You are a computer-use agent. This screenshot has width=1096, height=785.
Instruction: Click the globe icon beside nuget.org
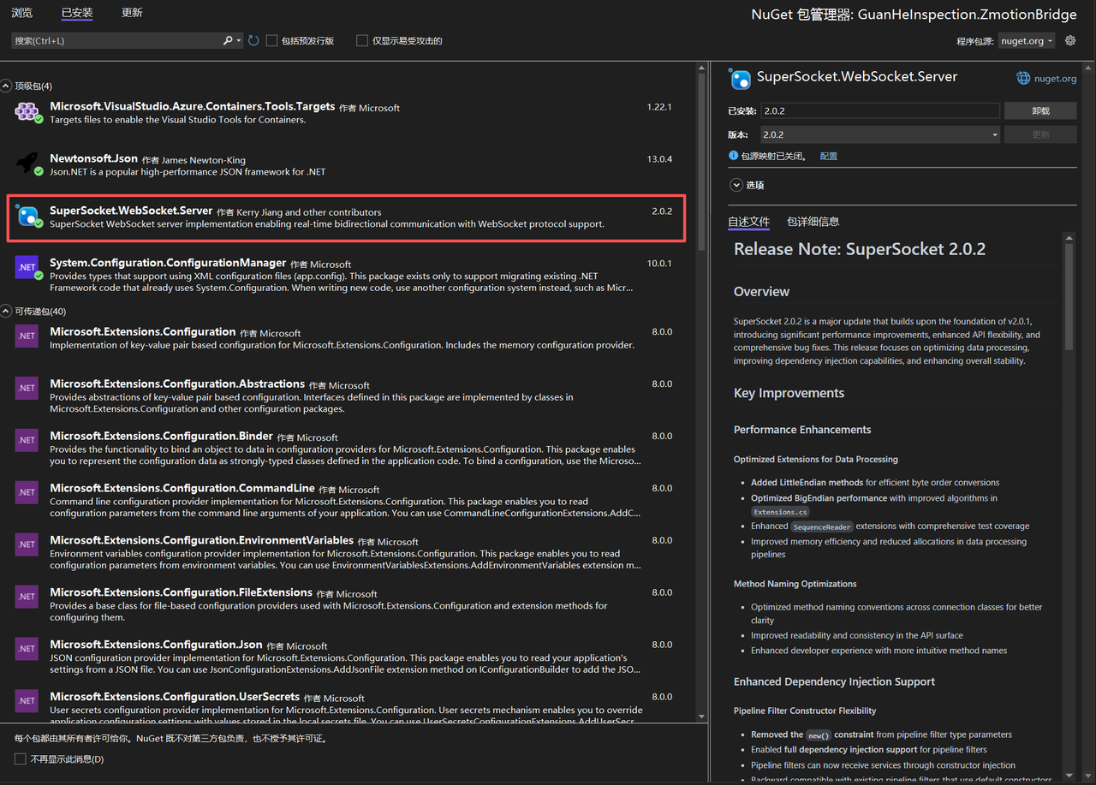1023,78
